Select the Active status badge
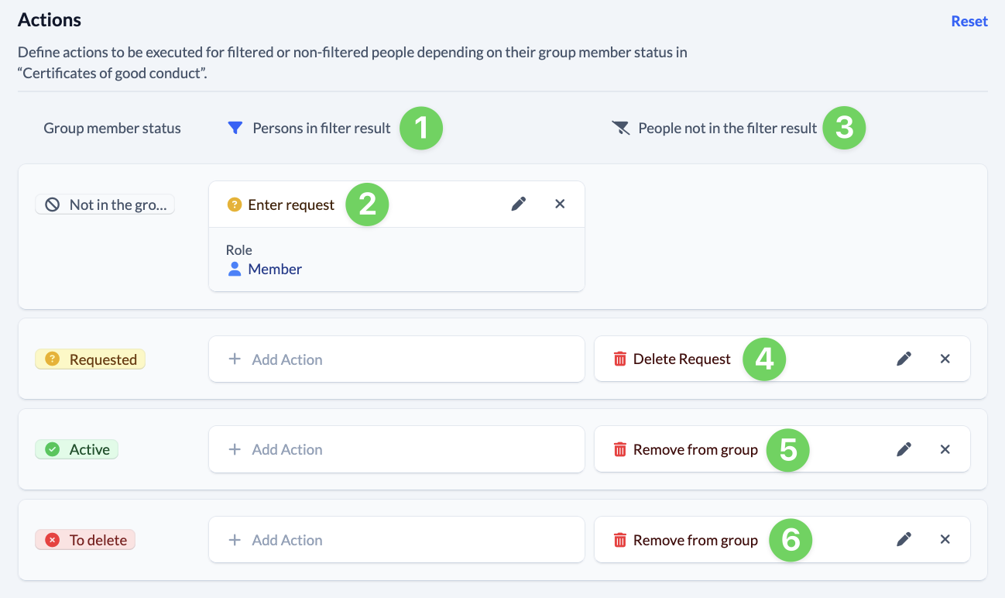The height and width of the screenshot is (598, 1005). tap(77, 449)
